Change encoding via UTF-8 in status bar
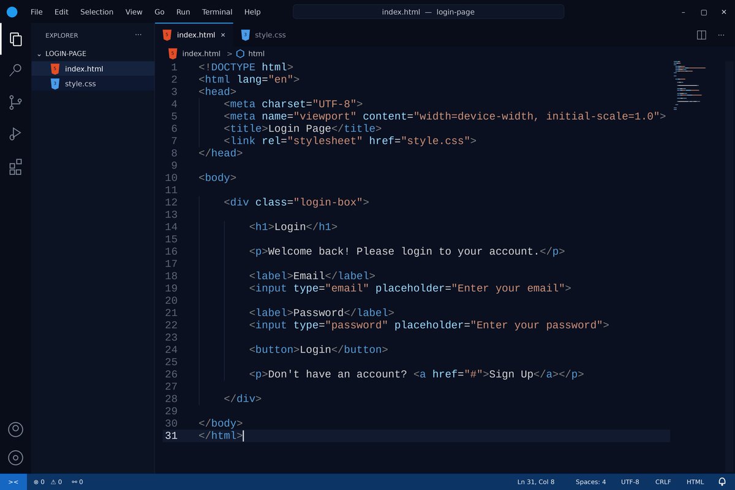 pyautogui.click(x=630, y=482)
